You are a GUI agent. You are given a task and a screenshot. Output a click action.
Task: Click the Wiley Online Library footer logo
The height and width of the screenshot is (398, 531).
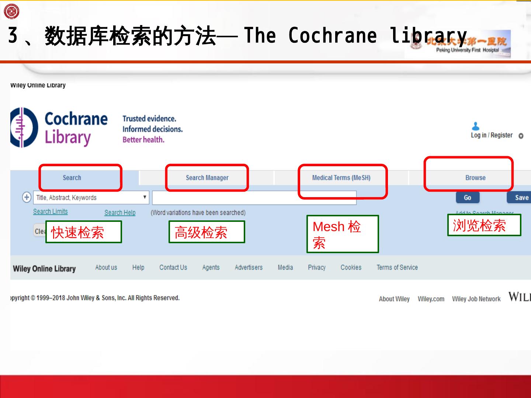click(x=44, y=269)
